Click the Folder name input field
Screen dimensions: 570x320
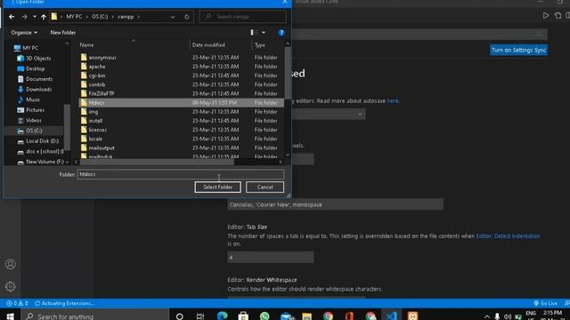coord(180,174)
